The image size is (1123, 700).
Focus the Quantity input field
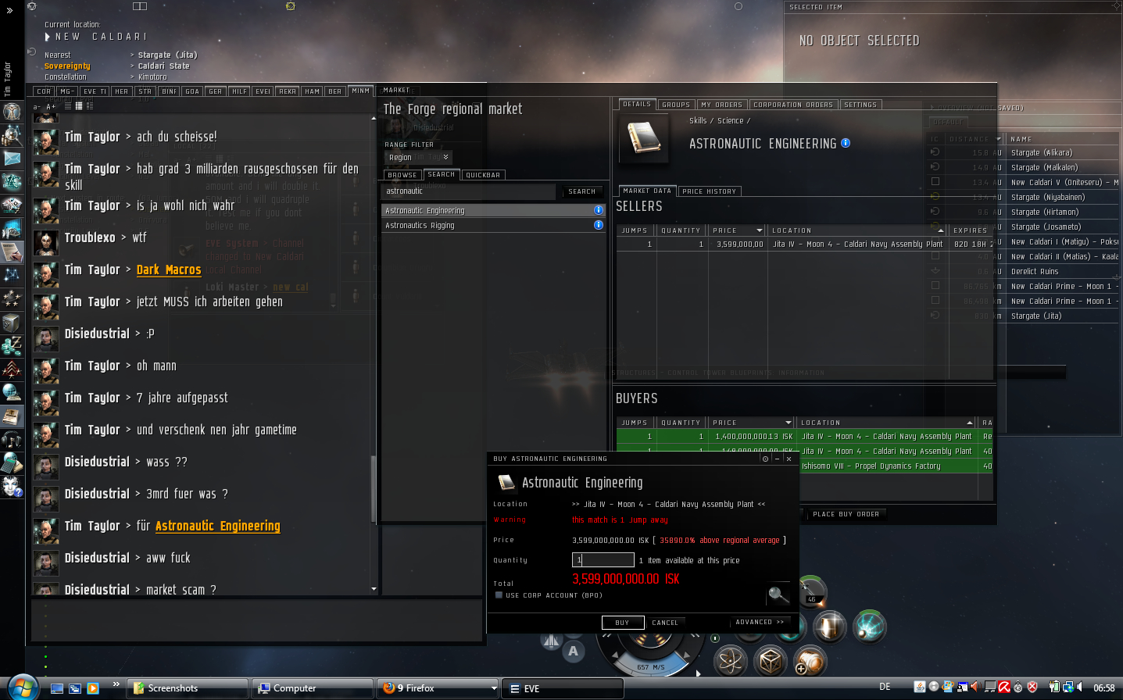point(603,559)
